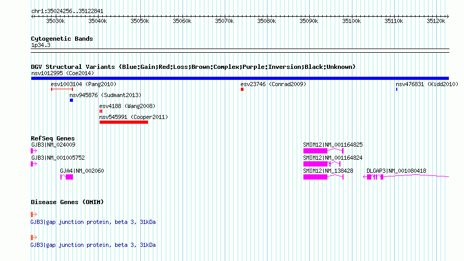This screenshot has height=261, width=464.
Task: Click SMIM12|NM_001164824 label
Action: pos(333,158)
